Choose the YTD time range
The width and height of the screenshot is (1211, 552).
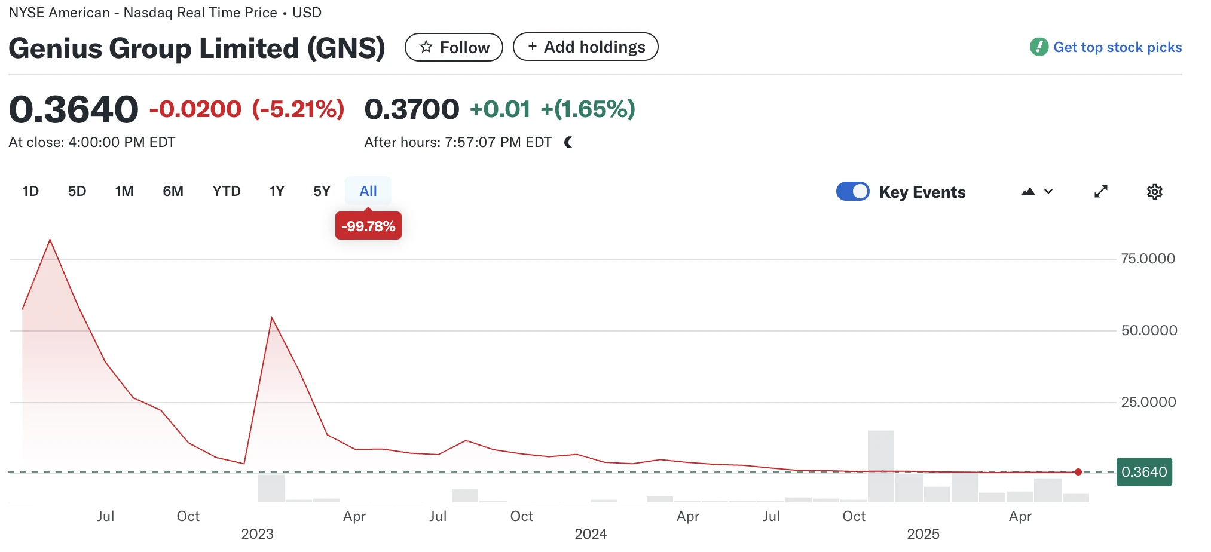[227, 191]
